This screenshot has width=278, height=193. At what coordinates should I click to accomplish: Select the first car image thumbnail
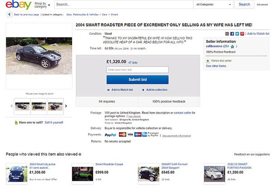pos(22,106)
